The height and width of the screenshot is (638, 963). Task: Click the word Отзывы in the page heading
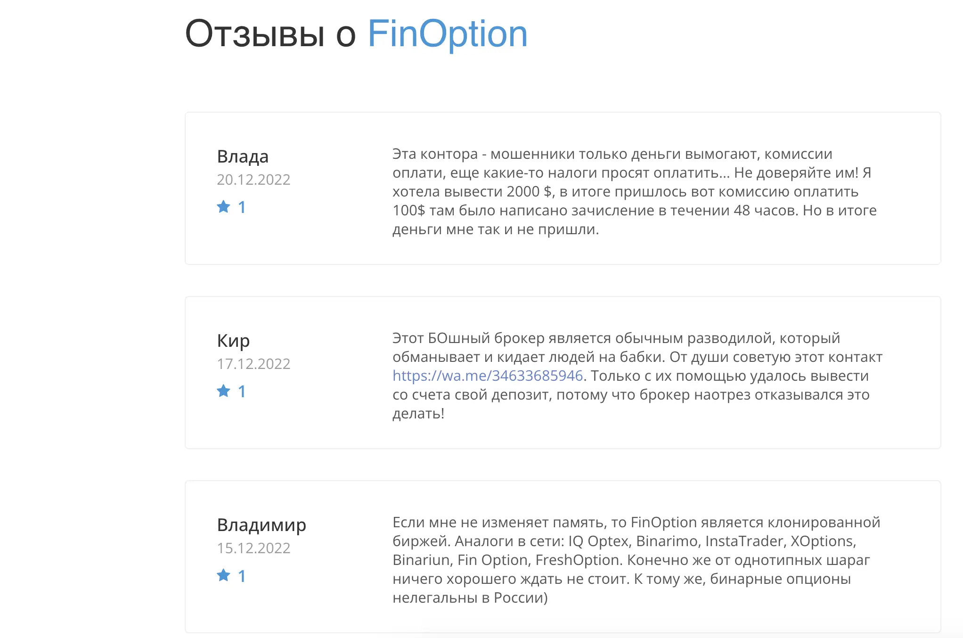coord(255,34)
